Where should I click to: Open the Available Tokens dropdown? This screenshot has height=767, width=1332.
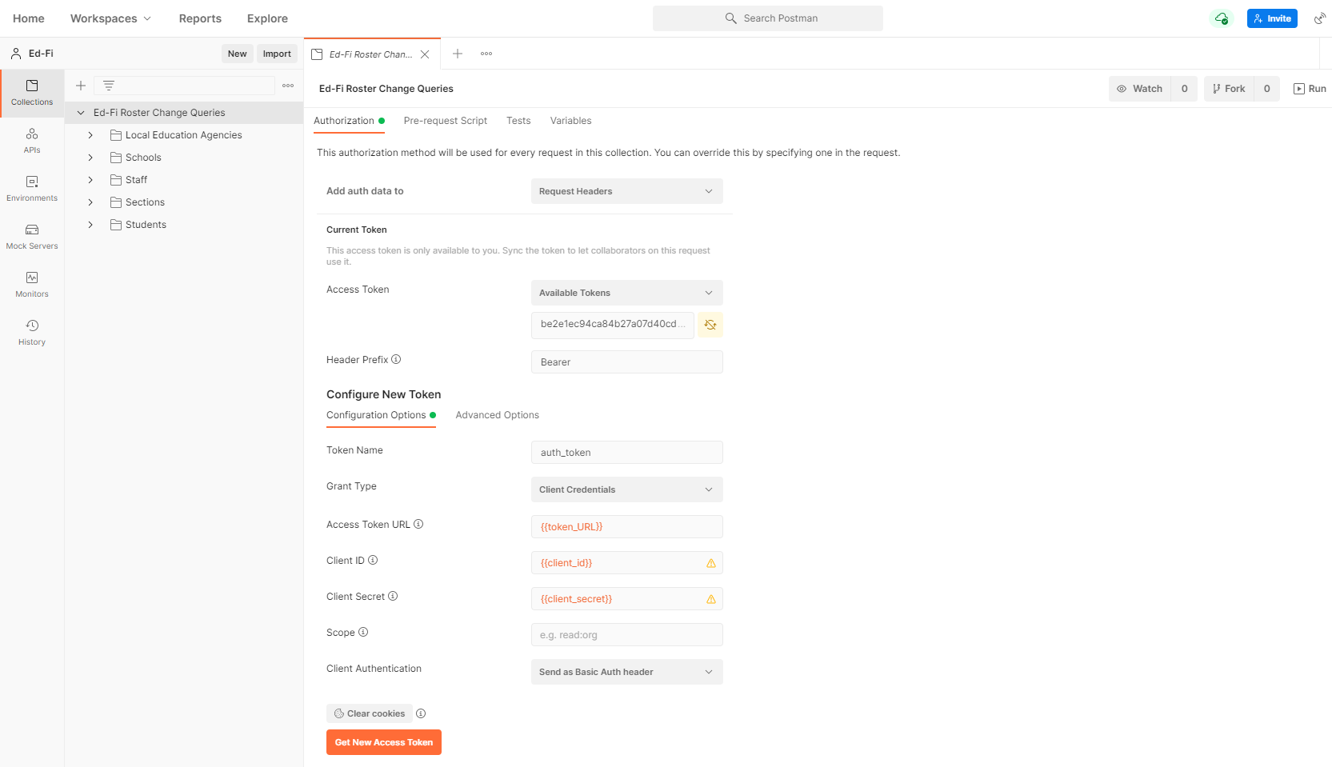pos(626,293)
